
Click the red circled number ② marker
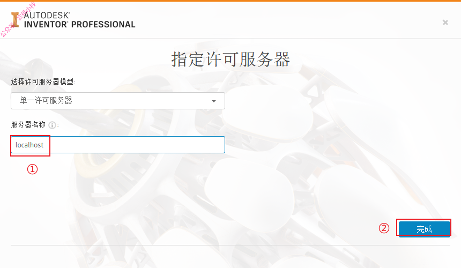pyautogui.click(x=384, y=228)
